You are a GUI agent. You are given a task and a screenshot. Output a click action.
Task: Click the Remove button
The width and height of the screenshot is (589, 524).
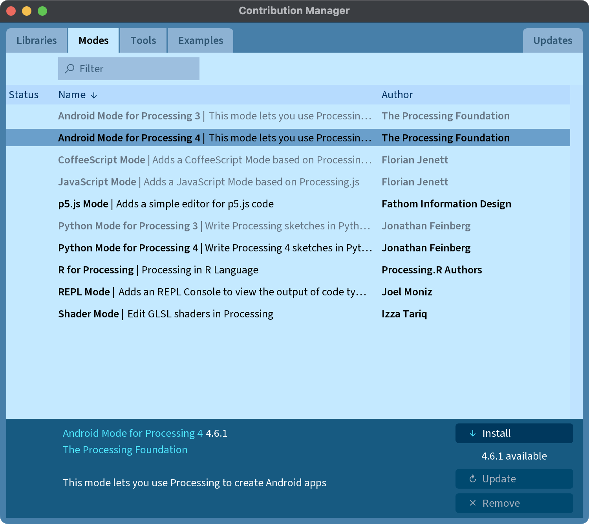tap(514, 503)
